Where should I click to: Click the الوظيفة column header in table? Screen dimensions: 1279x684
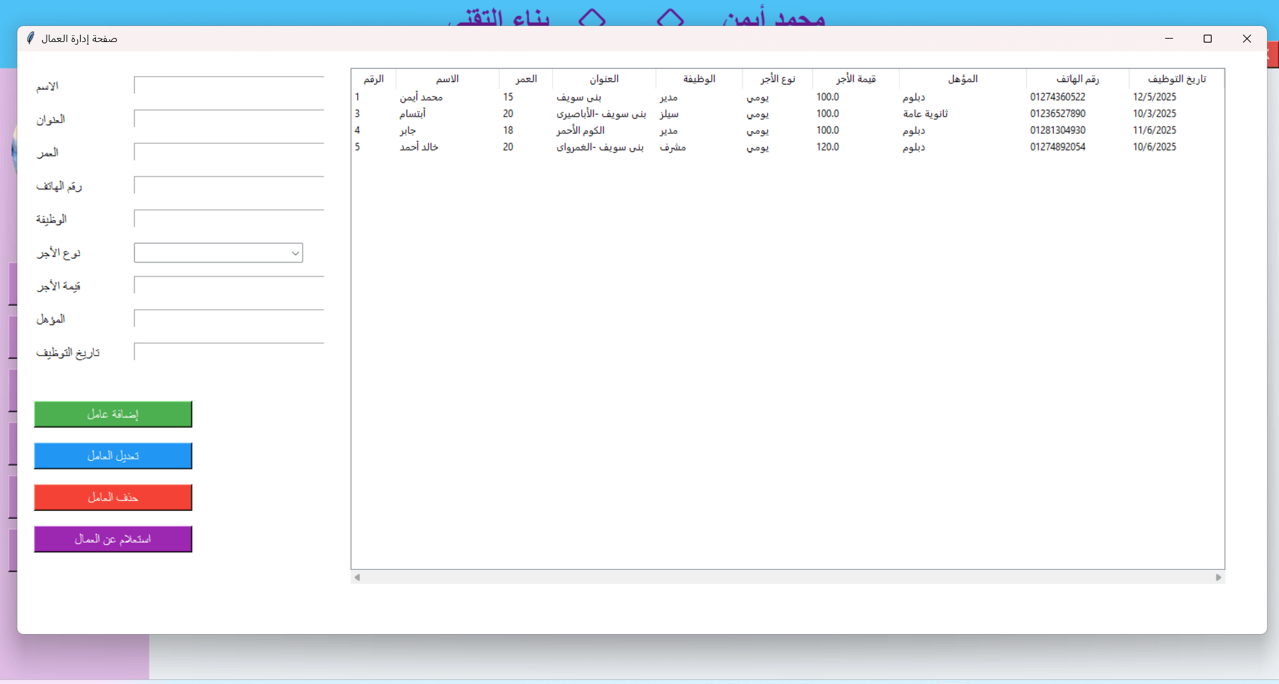[699, 79]
